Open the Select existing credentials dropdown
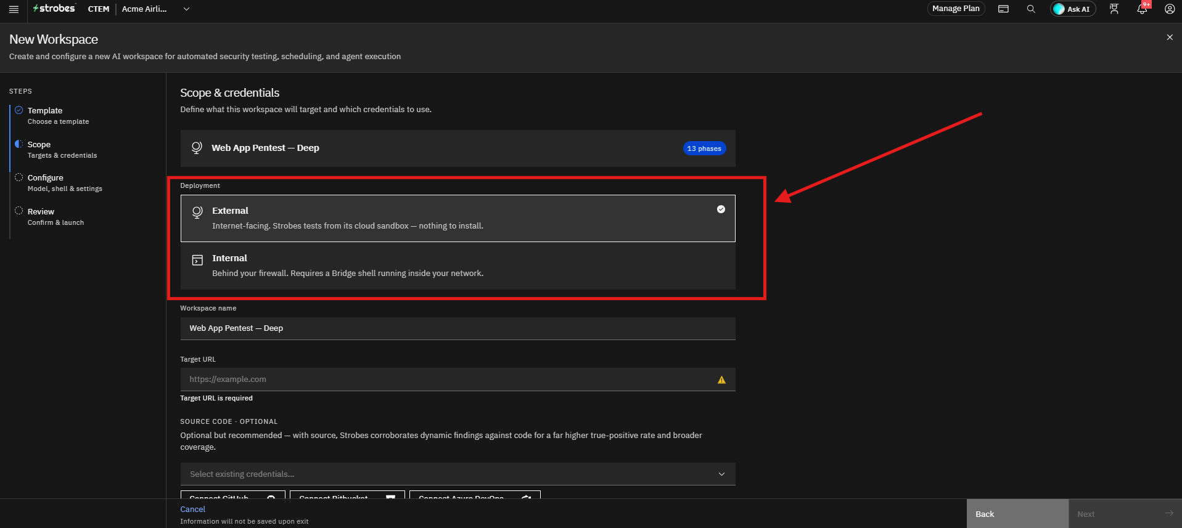The image size is (1182, 528). pyautogui.click(x=458, y=474)
